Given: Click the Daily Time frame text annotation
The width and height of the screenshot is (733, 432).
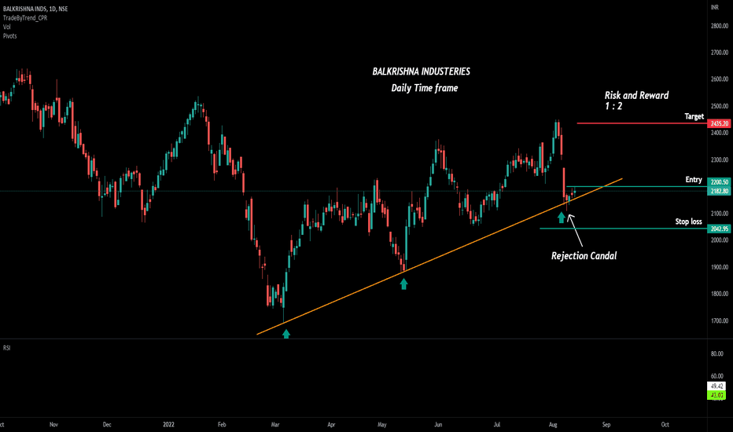Looking at the screenshot, I should tap(425, 88).
